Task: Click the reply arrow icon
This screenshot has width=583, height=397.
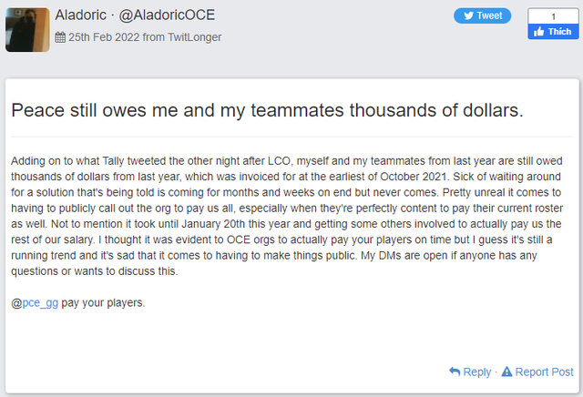Action: pos(455,372)
